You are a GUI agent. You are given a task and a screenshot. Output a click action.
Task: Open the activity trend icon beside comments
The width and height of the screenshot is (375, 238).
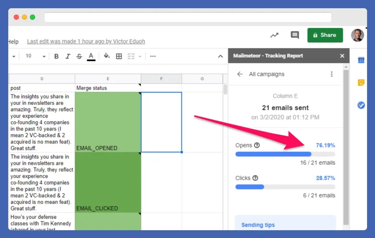[x=274, y=35]
